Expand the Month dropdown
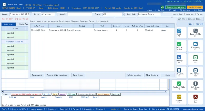Image resolution: width=205 pixels, height=111 pixels. click(x=56, y=14)
